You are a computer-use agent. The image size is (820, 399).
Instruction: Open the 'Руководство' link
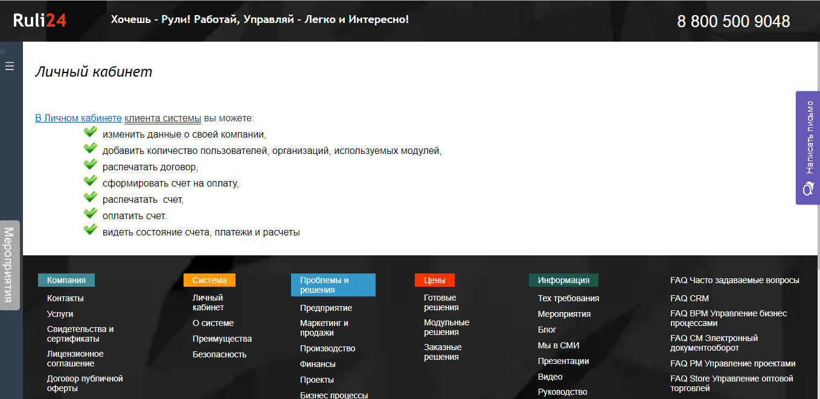563,392
